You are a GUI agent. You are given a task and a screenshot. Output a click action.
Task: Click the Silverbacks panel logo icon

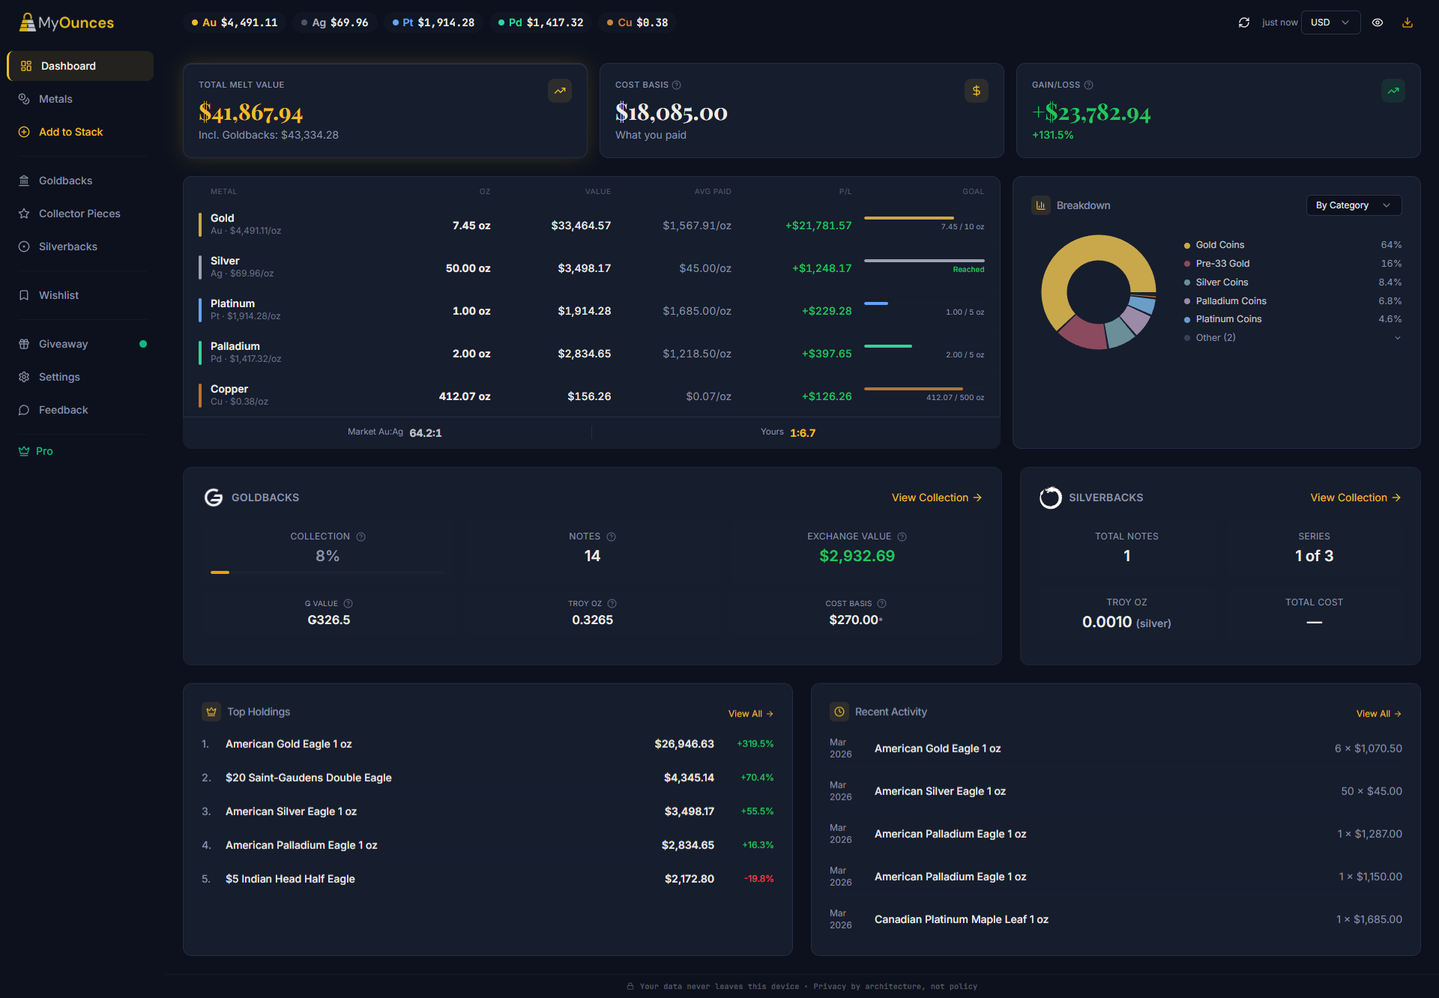(1051, 497)
